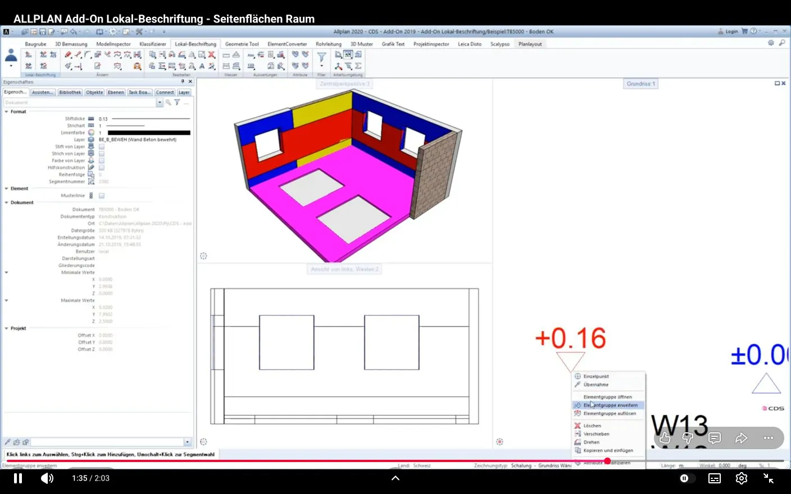Open video player settings gear

(x=742, y=478)
